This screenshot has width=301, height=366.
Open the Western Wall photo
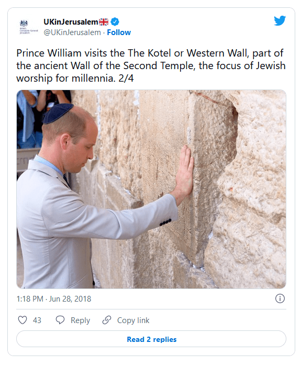[151, 190]
